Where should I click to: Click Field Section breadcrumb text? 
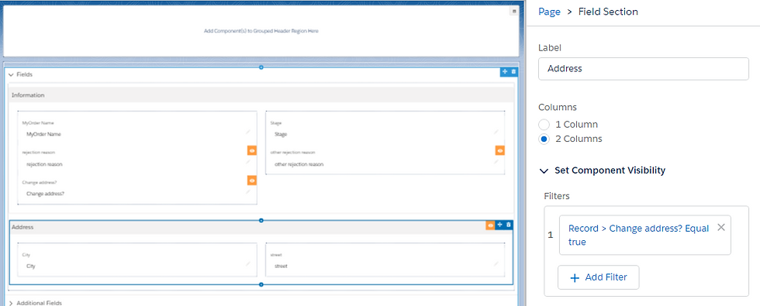[608, 12]
